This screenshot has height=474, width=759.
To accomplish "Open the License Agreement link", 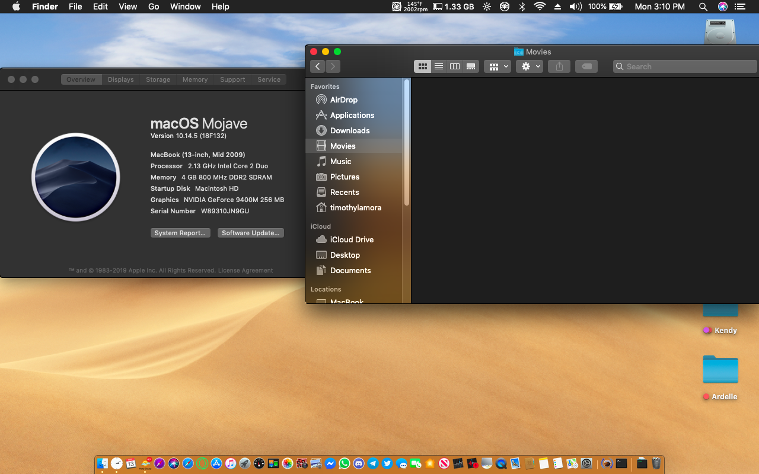I will coord(245,270).
